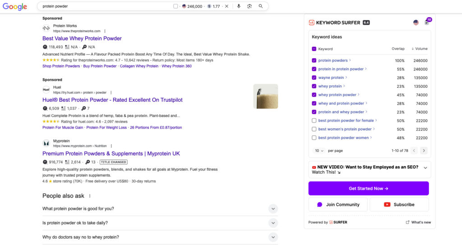The height and width of the screenshot is (245, 462).
Task: Click the 'protein and whey powder' keyword link
Action: point(341,112)
